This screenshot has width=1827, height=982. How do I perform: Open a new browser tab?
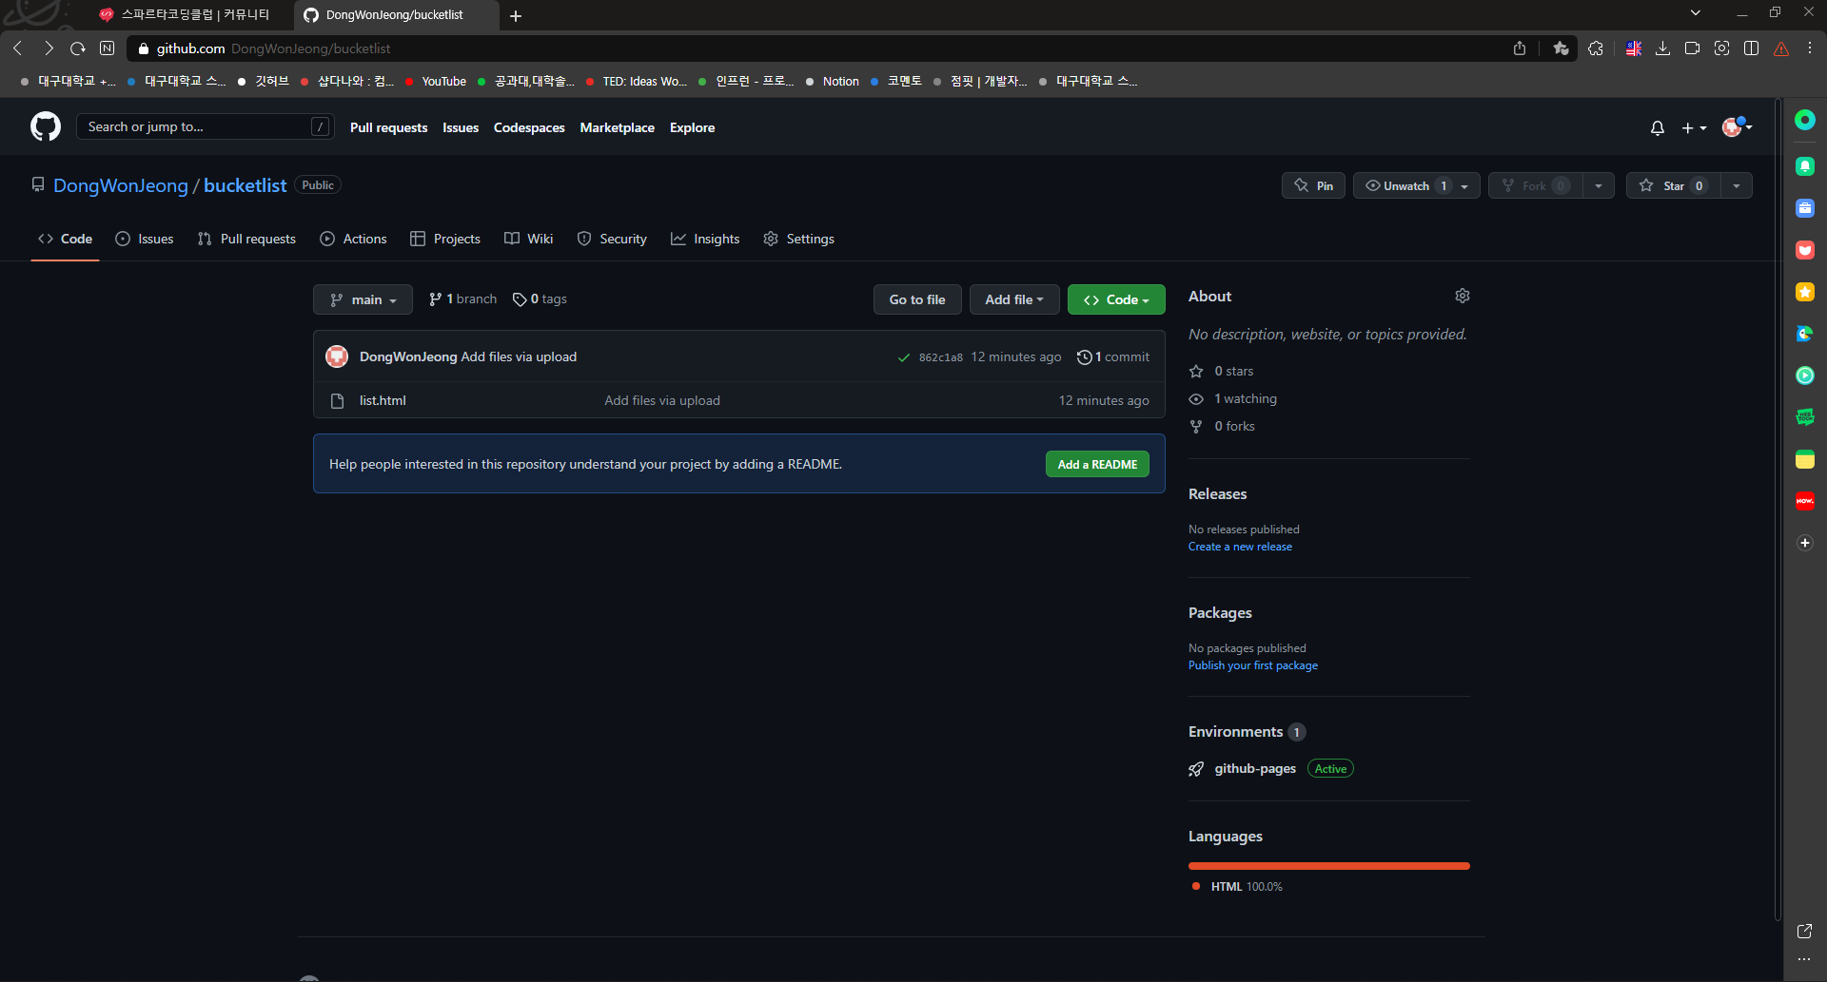coord(516,15)
